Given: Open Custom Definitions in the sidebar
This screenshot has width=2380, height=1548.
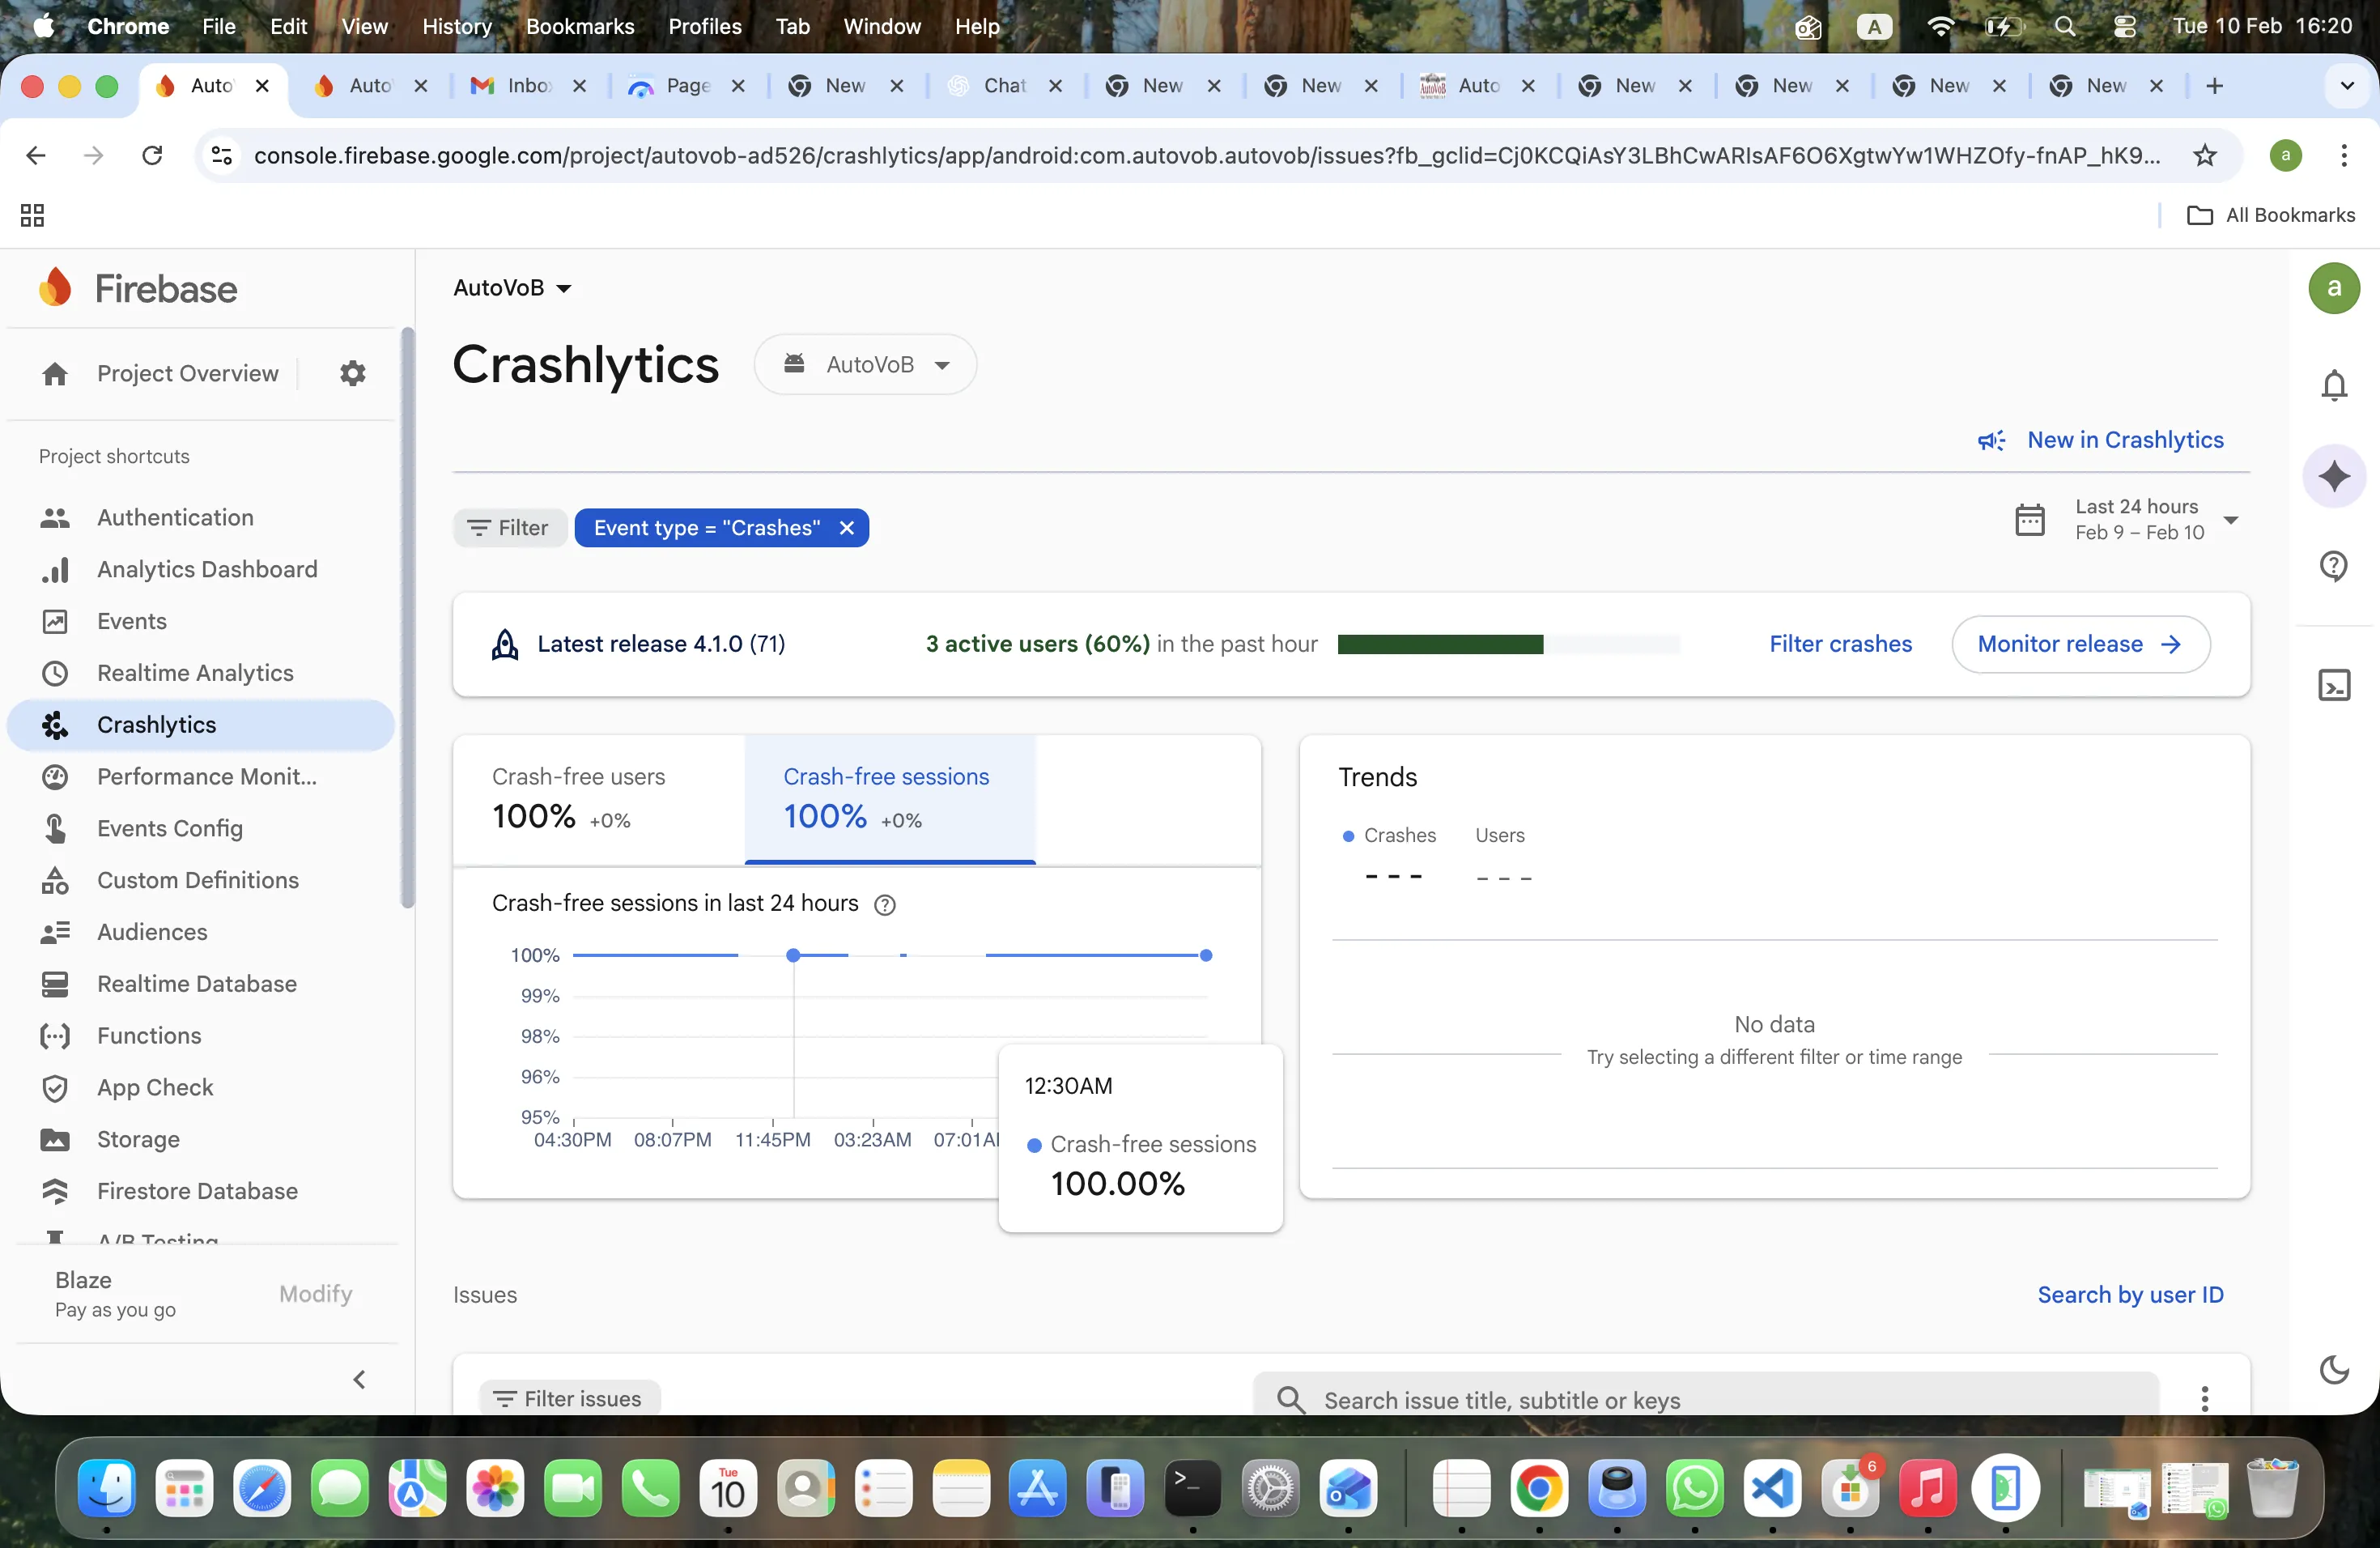Looking at the screenshot, I should pos(200,880).
